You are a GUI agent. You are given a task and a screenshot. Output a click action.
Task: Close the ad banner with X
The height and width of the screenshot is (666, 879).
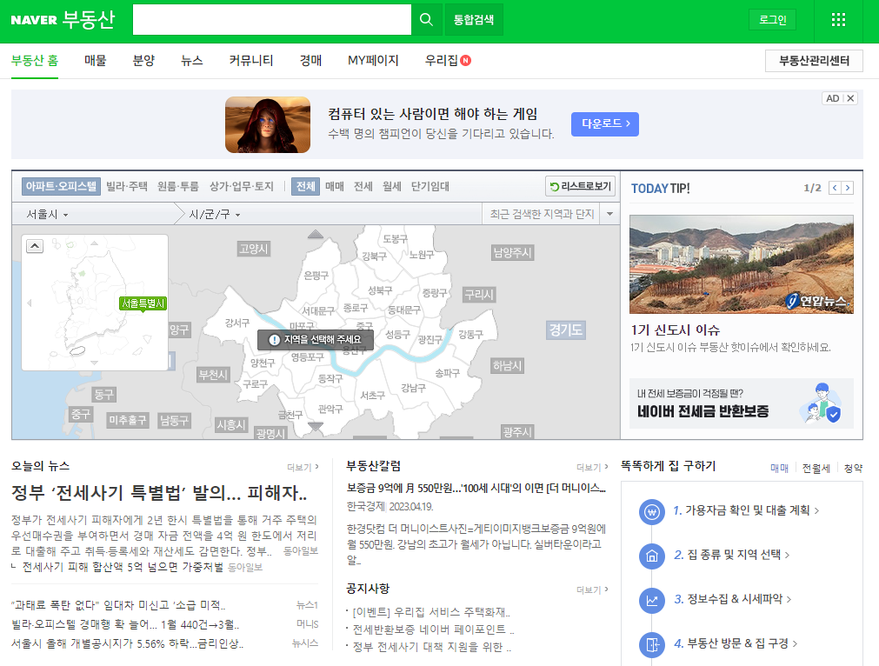click(x=850, y=98)
